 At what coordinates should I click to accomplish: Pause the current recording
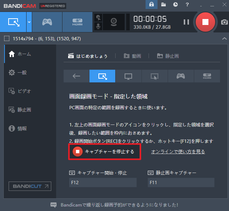point(186,22)
